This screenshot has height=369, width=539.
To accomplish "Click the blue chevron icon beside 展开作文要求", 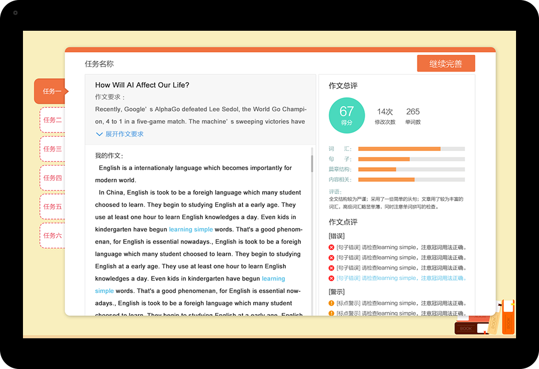I will pos(99,134).
